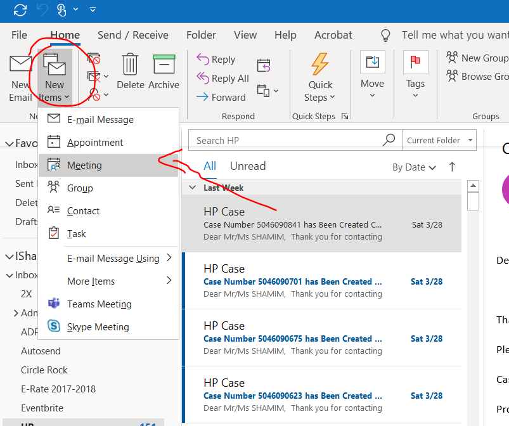Open the New Items dropdown
The image size is (509, 426).
coord(55,78)
